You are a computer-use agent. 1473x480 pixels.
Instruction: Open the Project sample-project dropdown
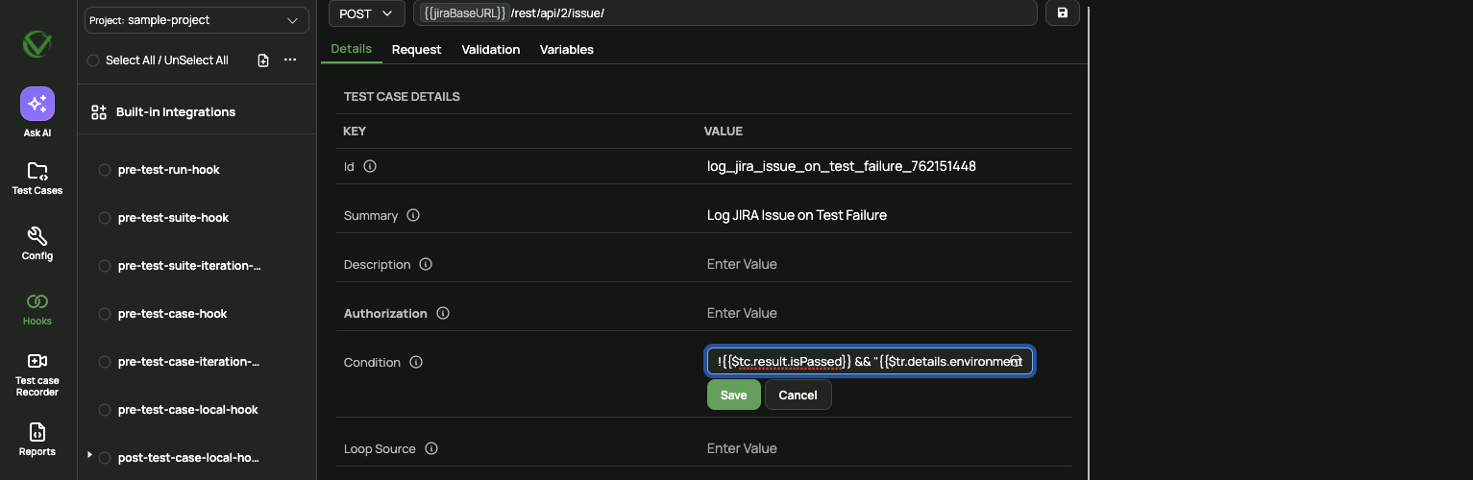pyautogui.click(x=197, y=20)
